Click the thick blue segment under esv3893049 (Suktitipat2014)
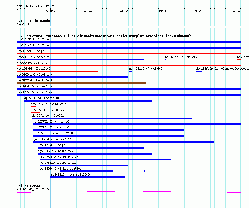 [x=87, y=171]
